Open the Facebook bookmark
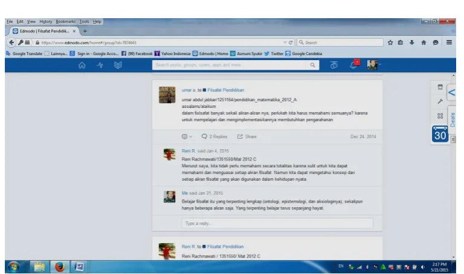464x274 pixels. tap(137, 54)
